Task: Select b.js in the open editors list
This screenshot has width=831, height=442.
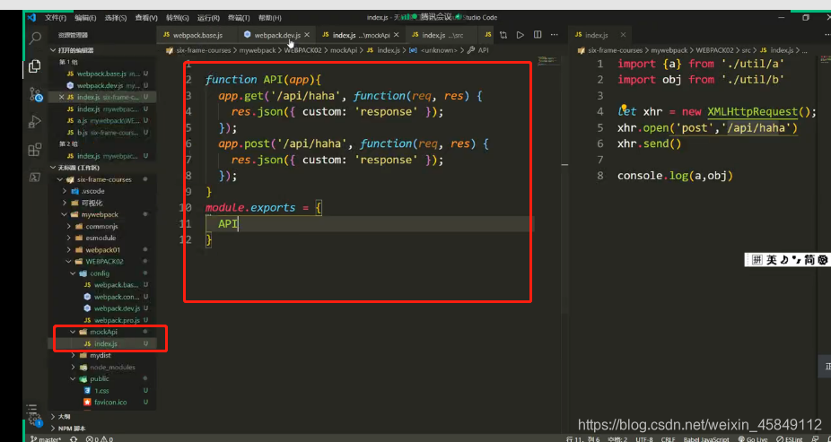Action: pos(103,133)
